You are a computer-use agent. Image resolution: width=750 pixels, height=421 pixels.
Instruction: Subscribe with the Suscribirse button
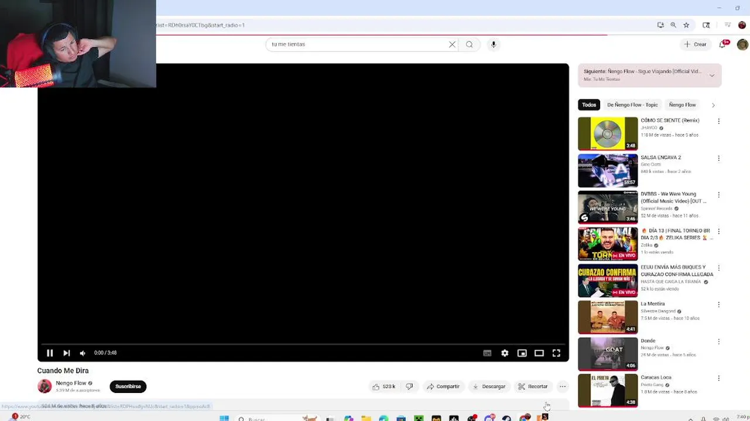[x=128, y=387]
